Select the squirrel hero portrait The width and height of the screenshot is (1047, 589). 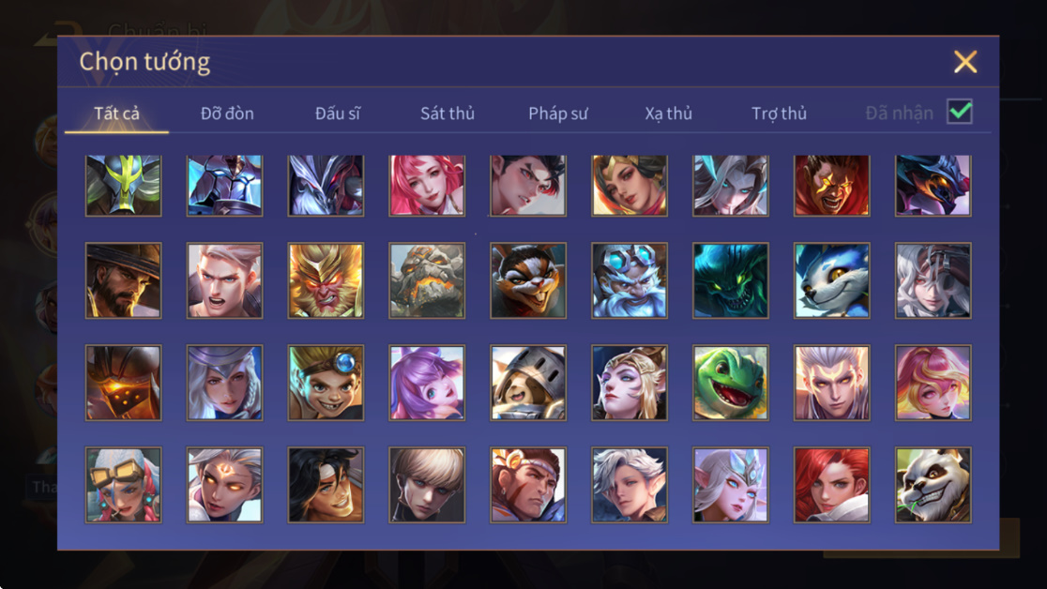(528, 280)
